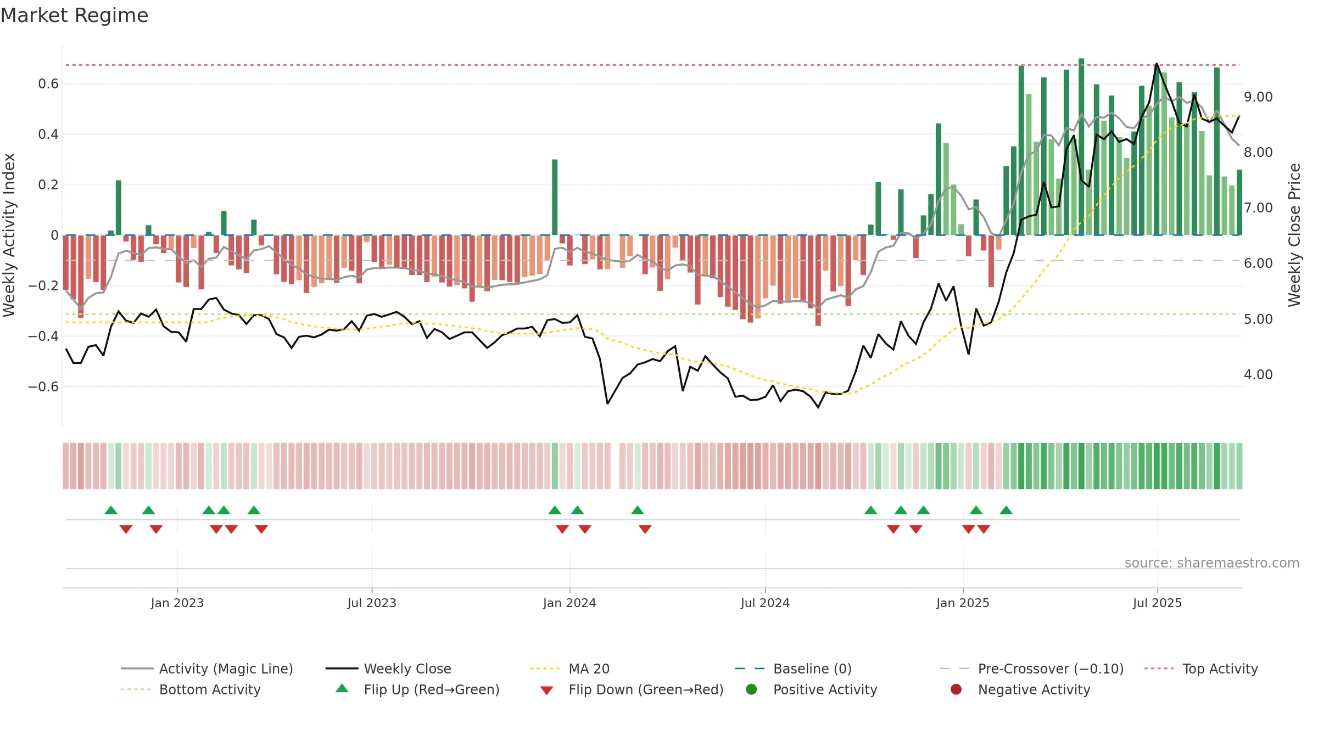Click the tall green bar near Jan 2024

click(555, 197)
